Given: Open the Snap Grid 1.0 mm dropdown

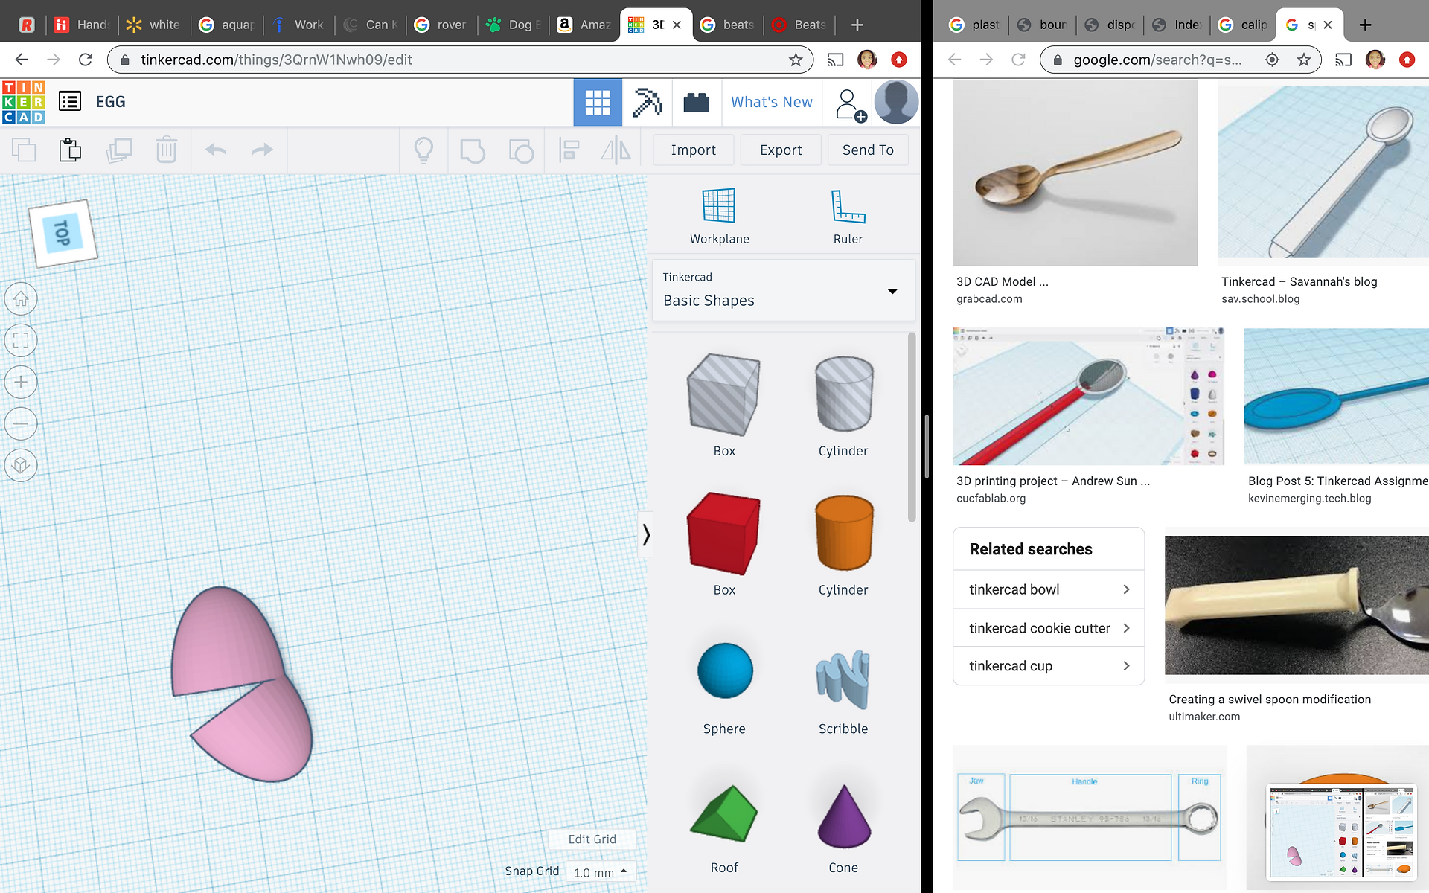Looking at the screenshot, I should click(x=601, y=872).
